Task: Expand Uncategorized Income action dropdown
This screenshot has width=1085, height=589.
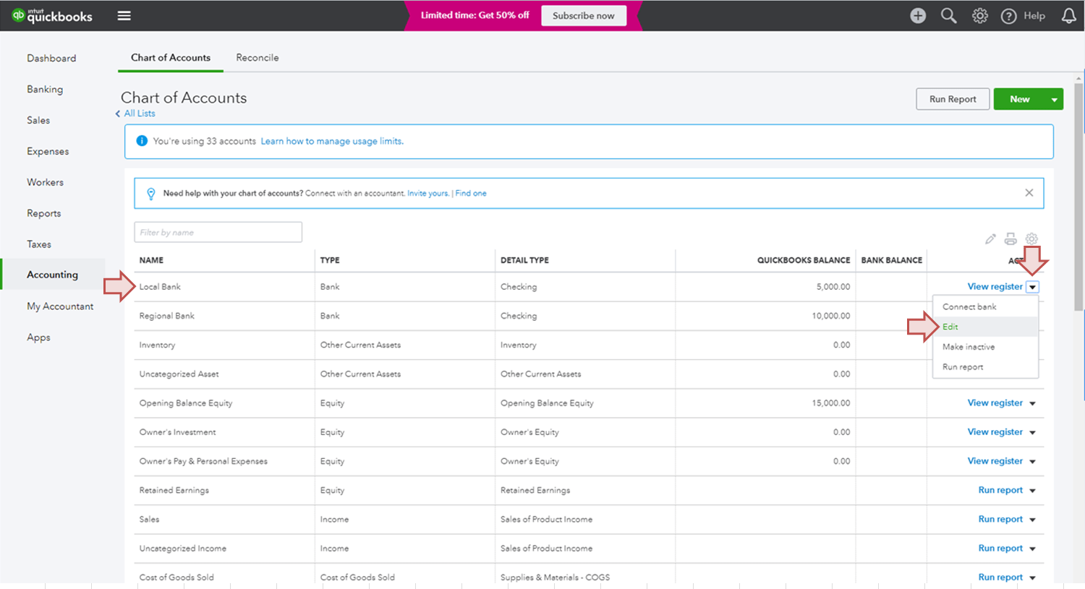Action: point(1032,549)
